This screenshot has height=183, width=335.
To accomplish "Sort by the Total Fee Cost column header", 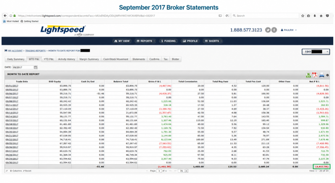I will pyautogui.click(x=253, y=82).
